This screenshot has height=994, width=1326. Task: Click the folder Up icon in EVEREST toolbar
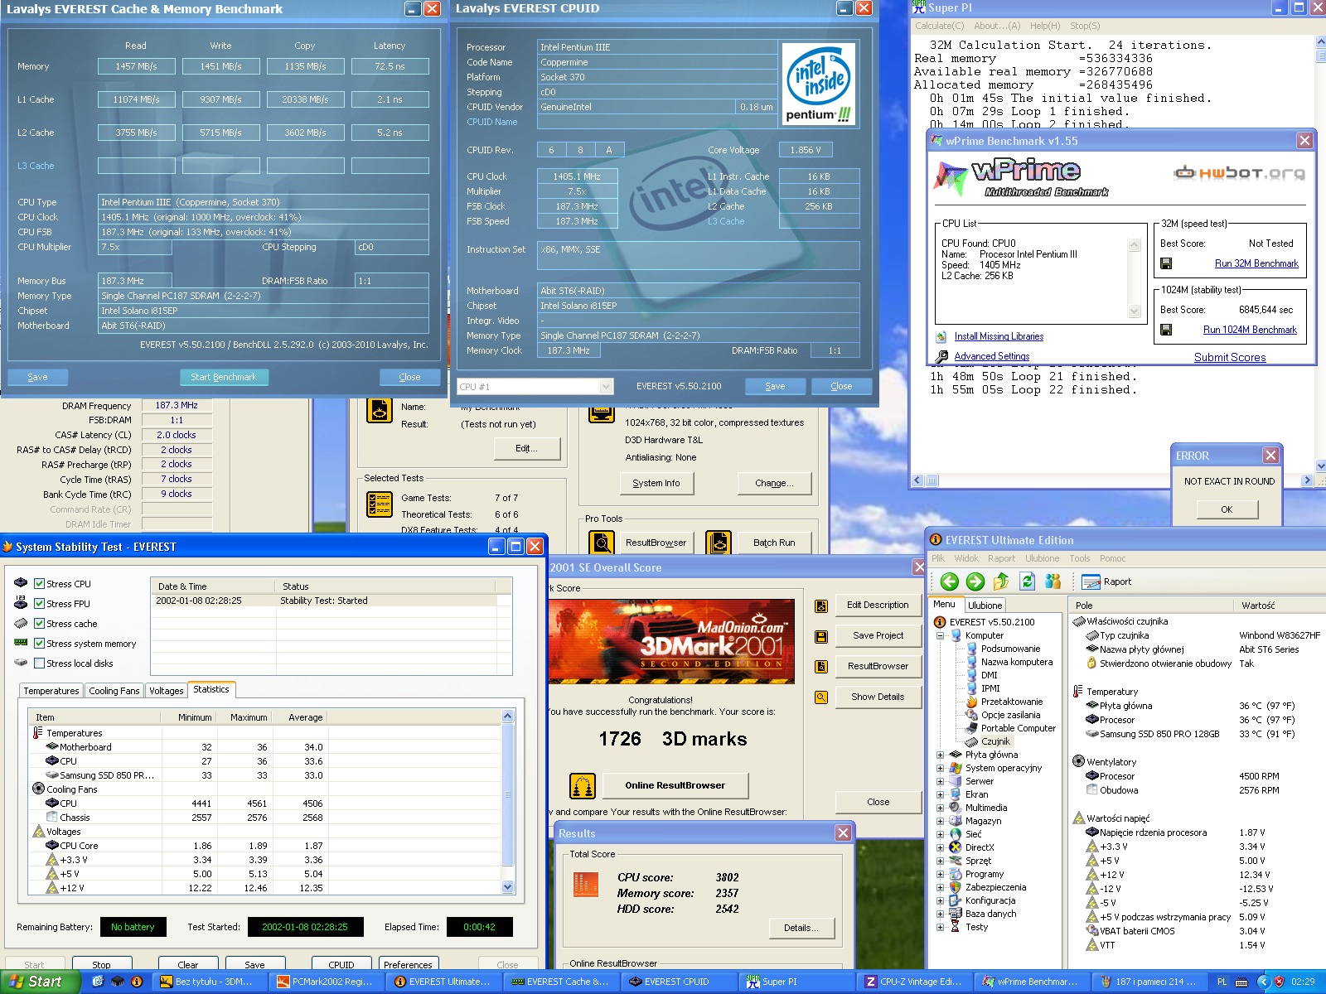tap(1001, 581)
